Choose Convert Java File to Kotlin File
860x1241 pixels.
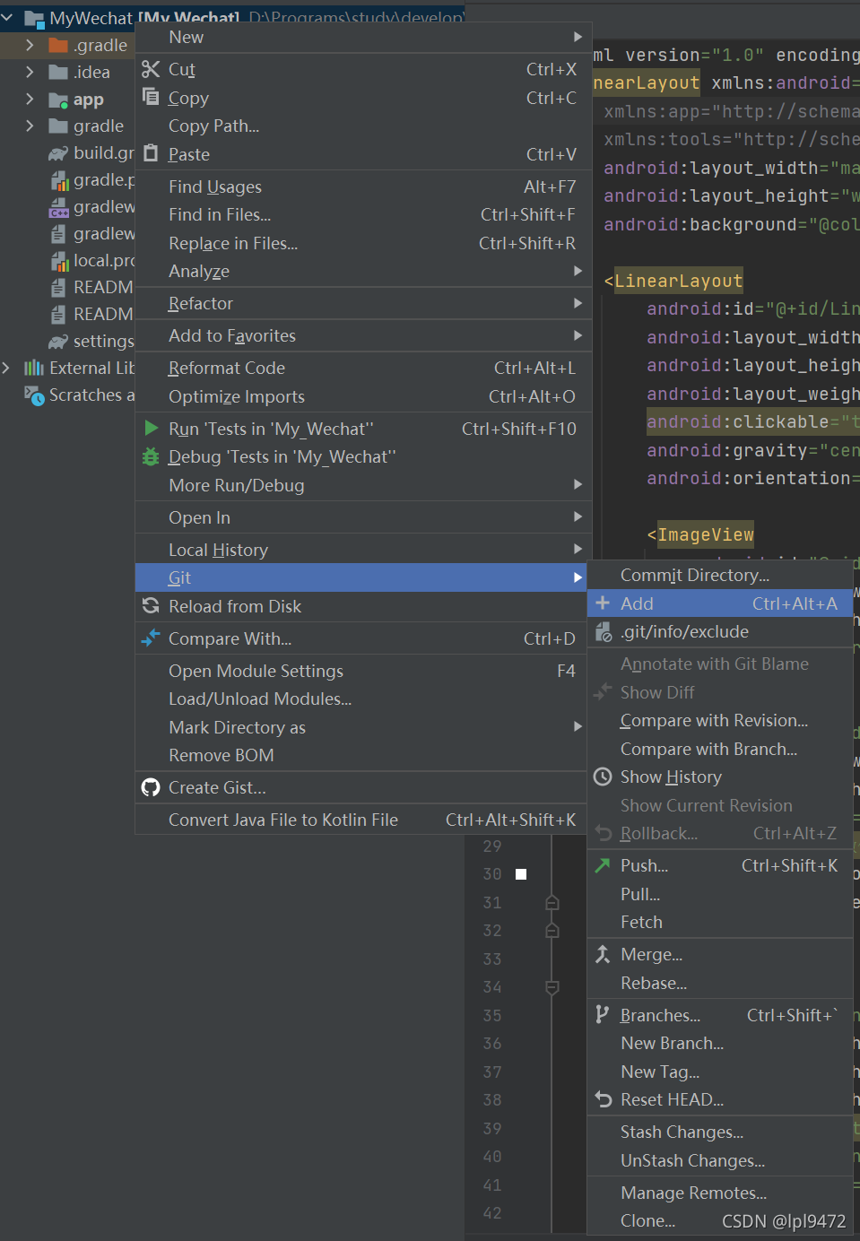click(x=363, y=820)
